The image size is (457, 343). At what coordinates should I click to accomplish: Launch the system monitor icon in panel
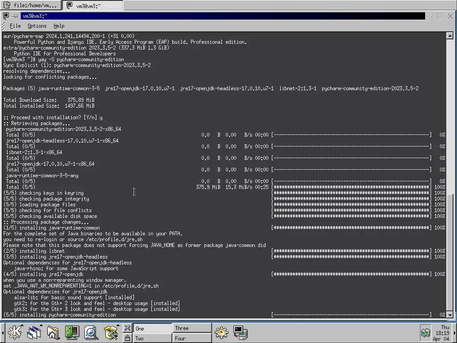pos(72,333)
